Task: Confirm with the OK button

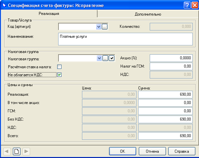Action: coord(122,151)
